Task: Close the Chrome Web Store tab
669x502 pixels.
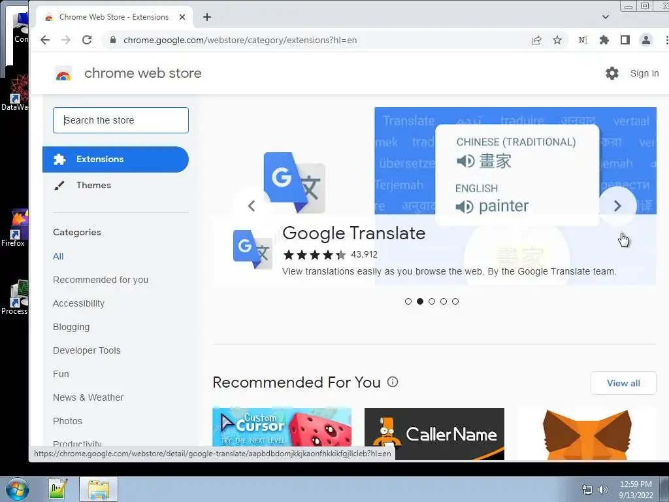Action: 182,17
